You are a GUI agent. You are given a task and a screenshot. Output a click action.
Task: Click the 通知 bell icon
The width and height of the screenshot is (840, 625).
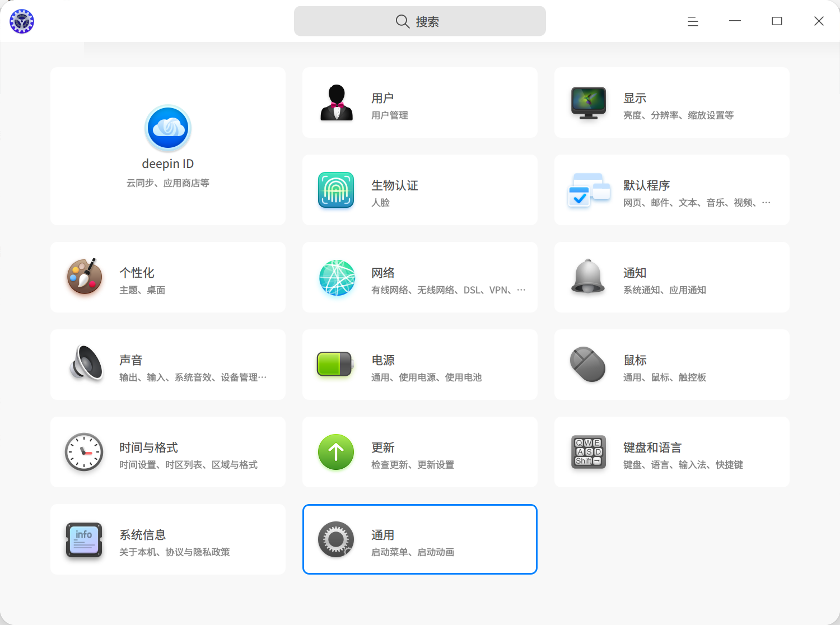point(588,277)
